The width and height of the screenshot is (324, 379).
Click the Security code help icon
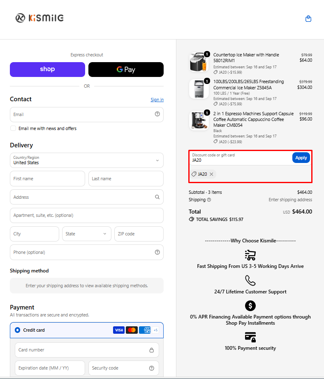coord(152,368)
